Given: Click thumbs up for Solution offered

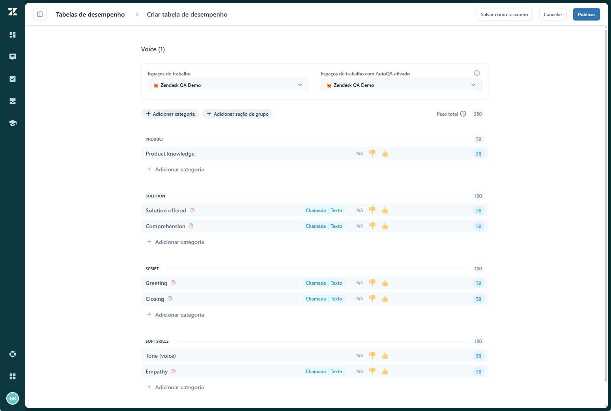Looking at the screenshot, I should (x=385, y=210).
